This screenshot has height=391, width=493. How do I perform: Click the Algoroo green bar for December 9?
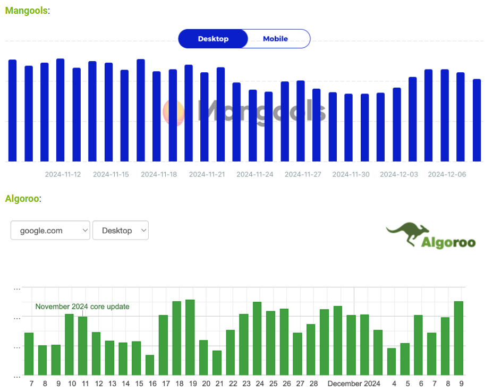pyautogui.click(x=458, y=338)
